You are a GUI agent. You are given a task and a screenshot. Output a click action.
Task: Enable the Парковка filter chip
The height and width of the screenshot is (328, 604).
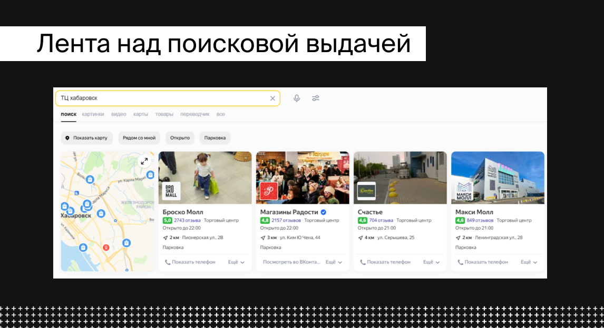click(x=215, y=138)
